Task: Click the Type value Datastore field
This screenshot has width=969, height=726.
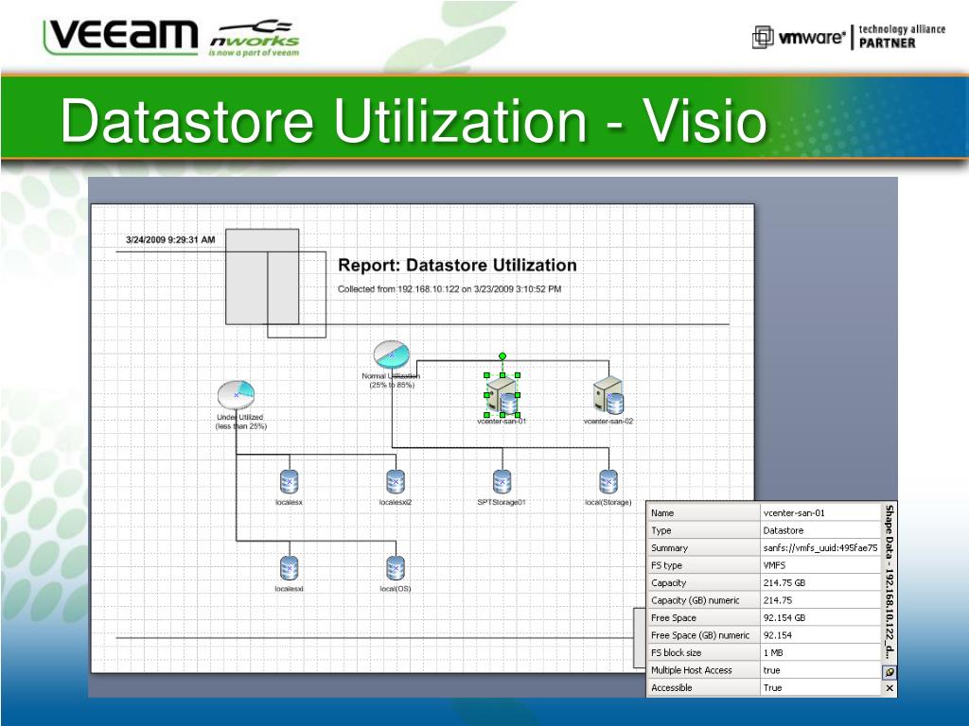Action: click(x=820, y=530)
